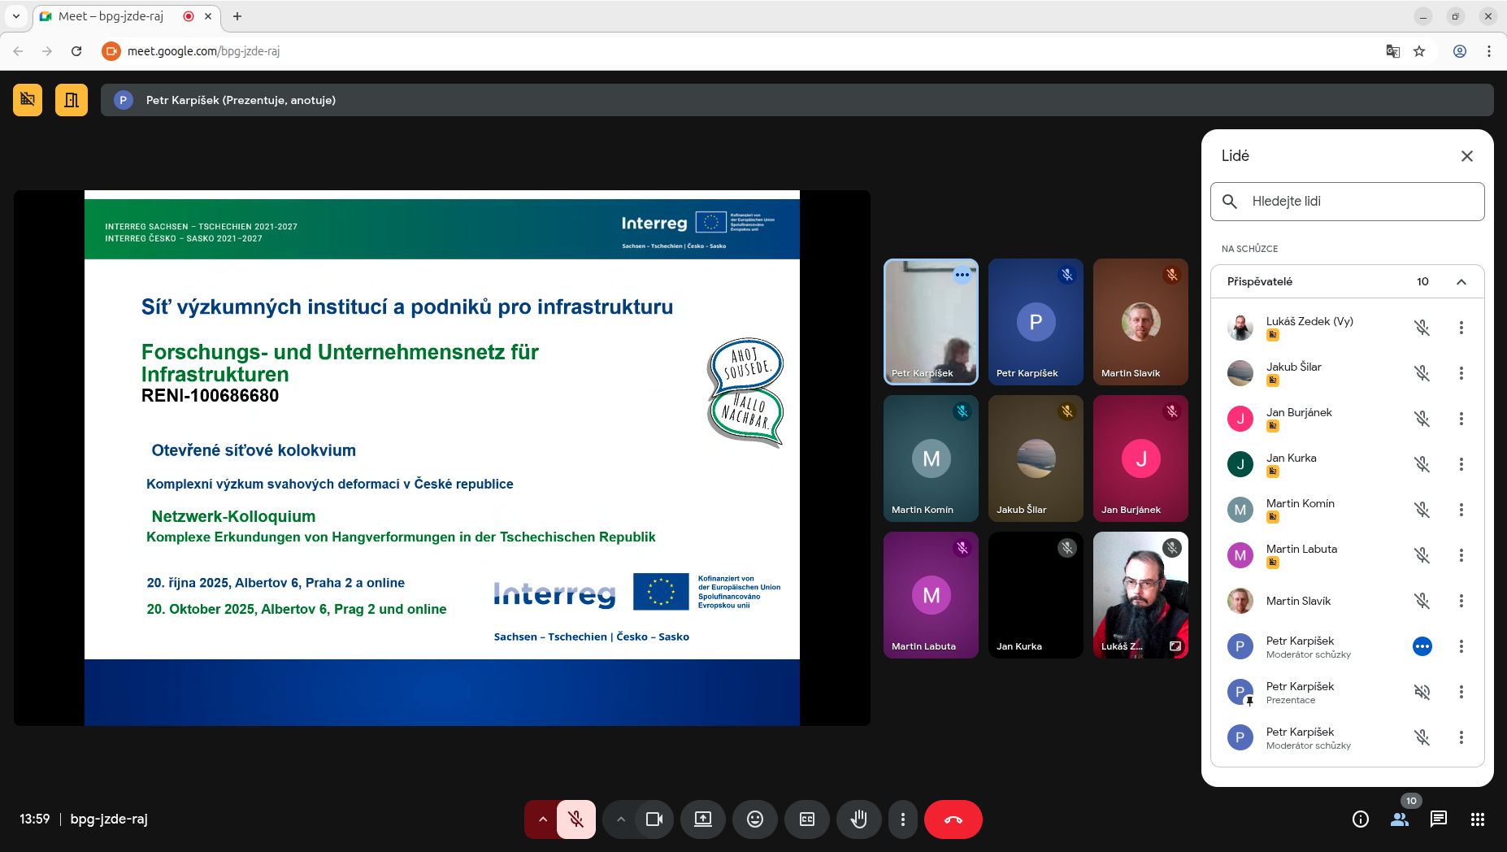Close the Lidé side panel

pyautogui.click(x=1466, y=156)
